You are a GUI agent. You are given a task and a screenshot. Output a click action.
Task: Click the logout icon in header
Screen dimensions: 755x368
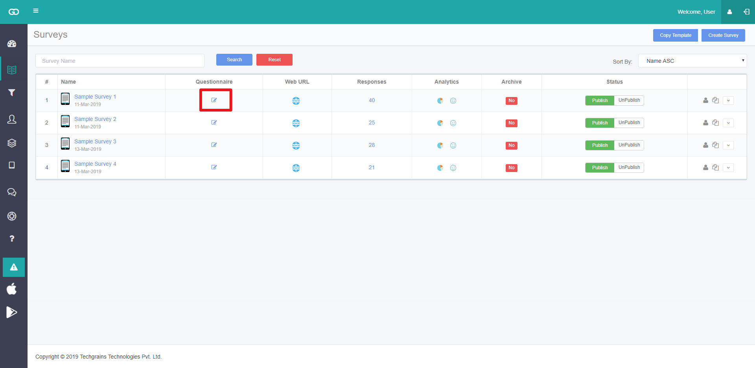pos(746,12)
